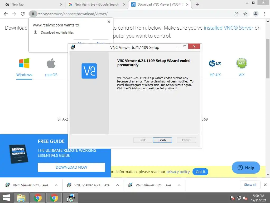The image size is (270, 203).
Task: Open the macOS platform tab label
Action: 51,75
